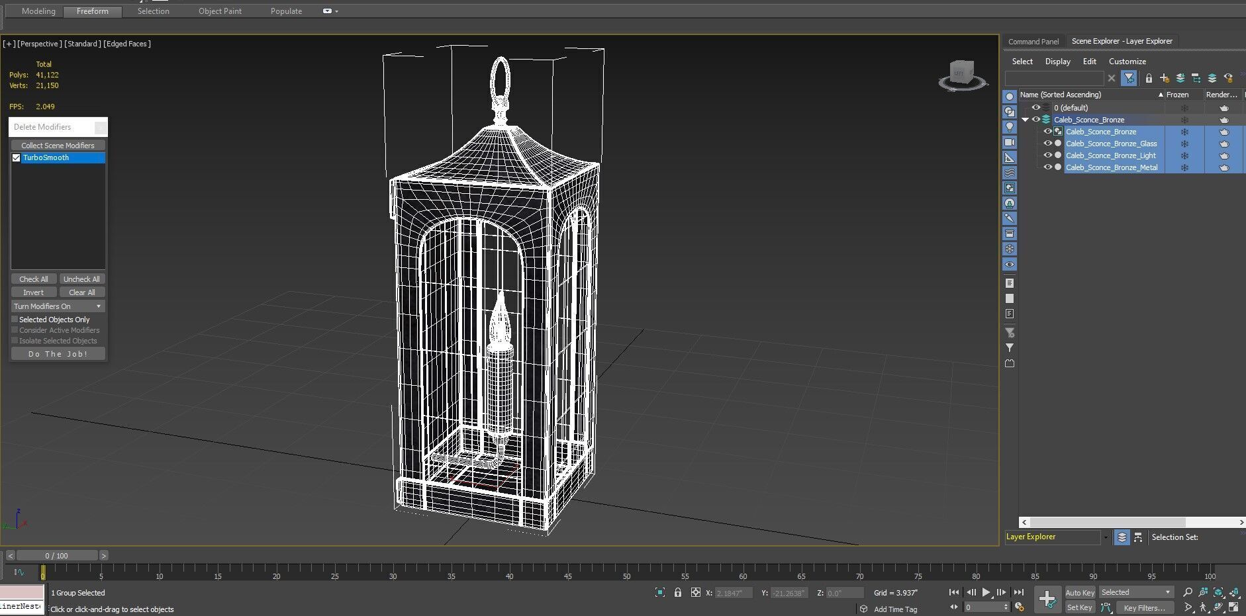
Task: Toggle the Display Hidden Objects eye filter
Action: click(1010, 264)
